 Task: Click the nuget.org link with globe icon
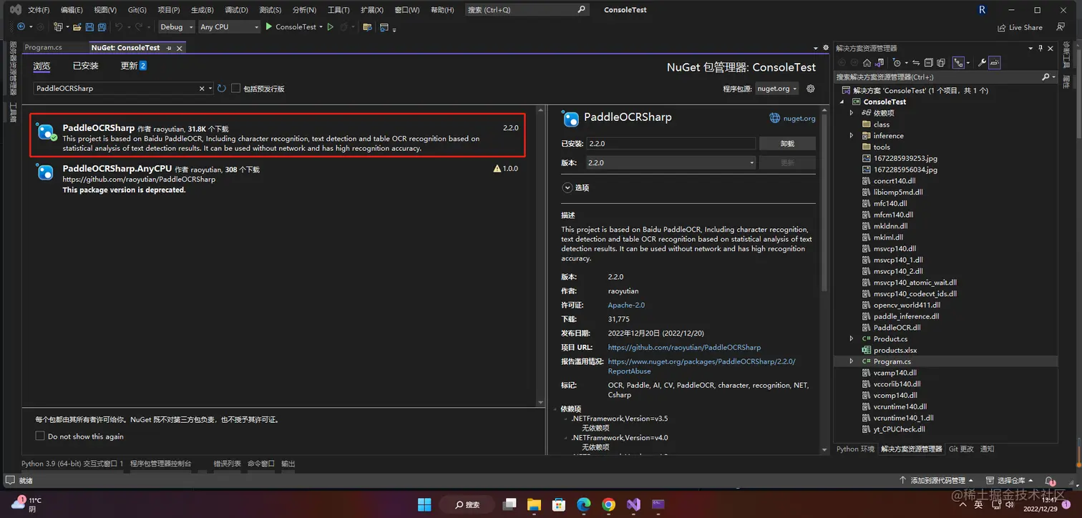[x=792, y=118]
